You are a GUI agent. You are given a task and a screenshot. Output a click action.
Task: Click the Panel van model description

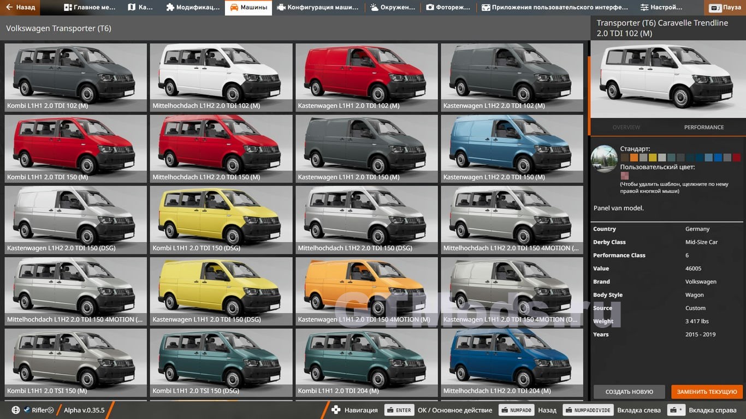tap(619, 208)
